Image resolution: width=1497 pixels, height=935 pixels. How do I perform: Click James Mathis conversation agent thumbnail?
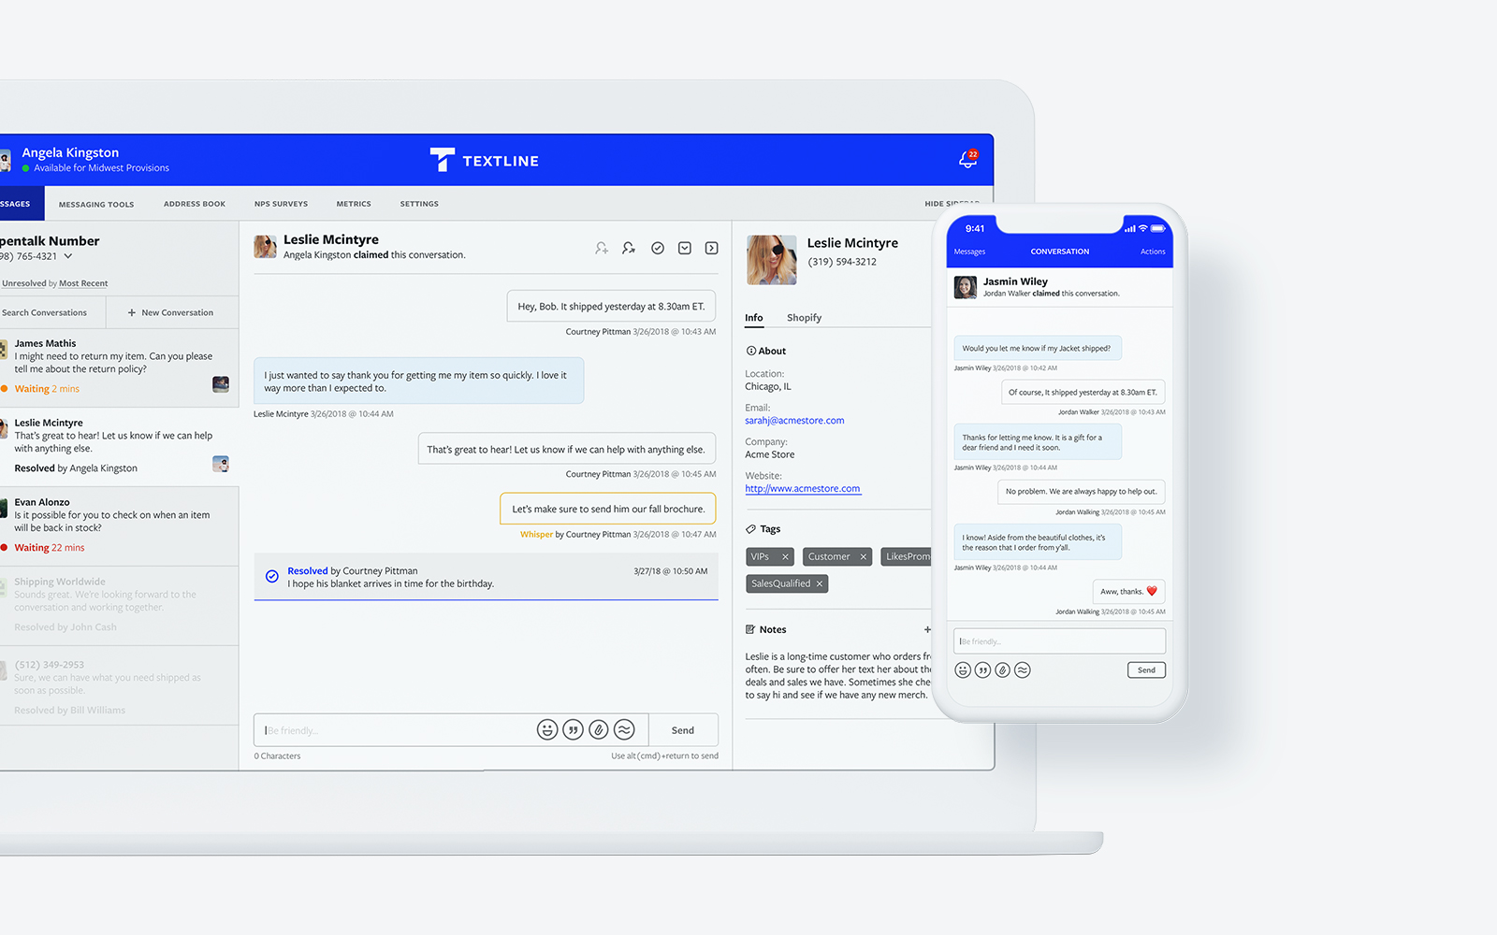tap(221, 384)
